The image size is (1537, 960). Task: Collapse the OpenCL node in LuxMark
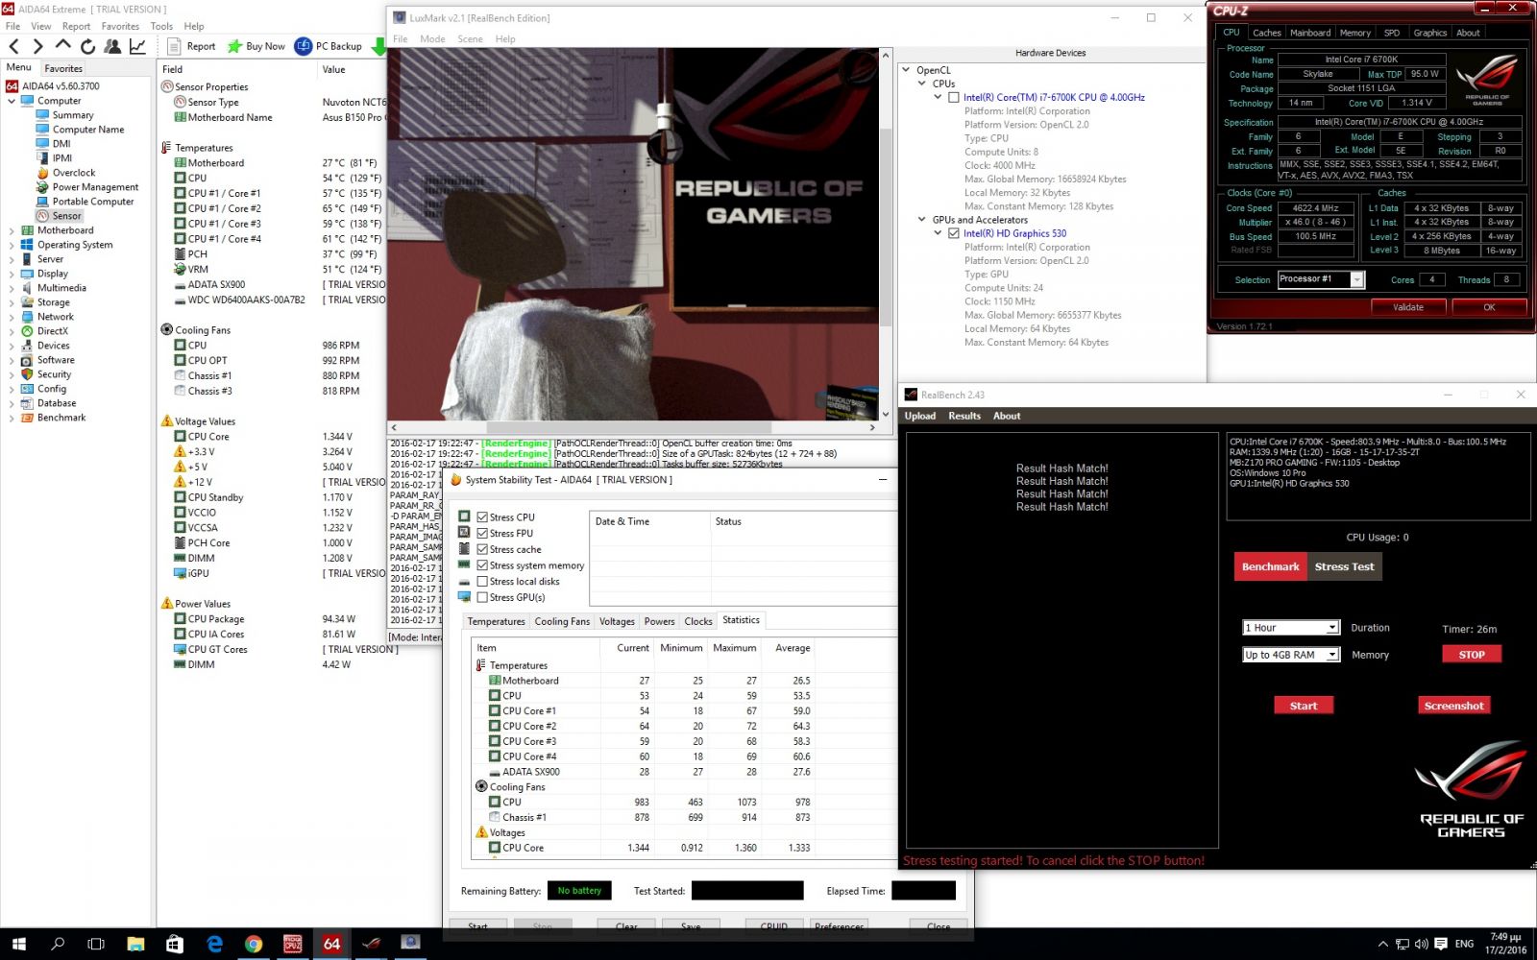906,70
